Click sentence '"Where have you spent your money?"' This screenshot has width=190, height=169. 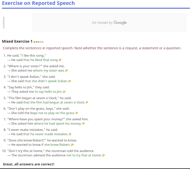tap(36, 119)
